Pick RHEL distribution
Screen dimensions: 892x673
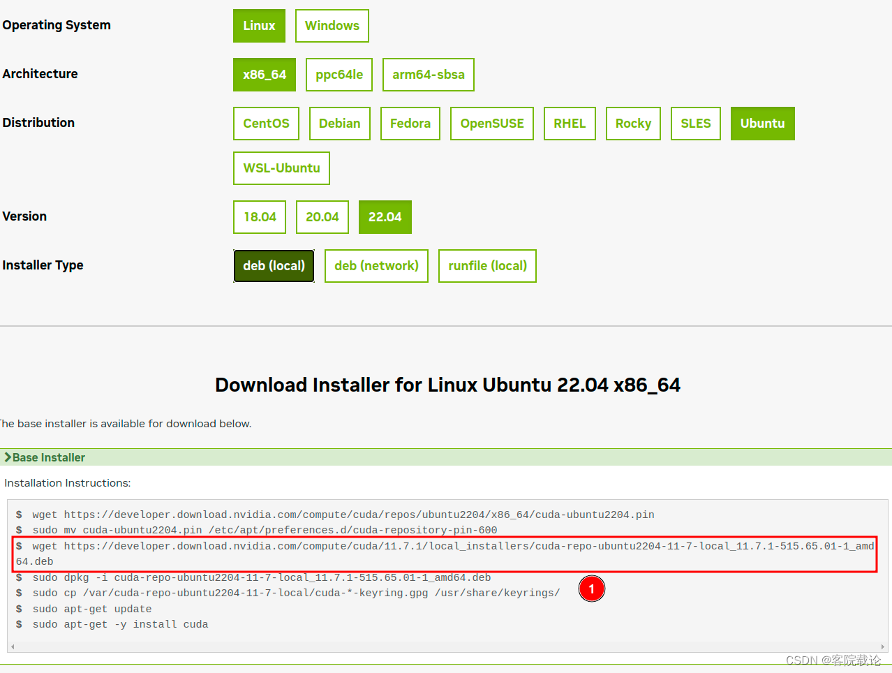570,124
